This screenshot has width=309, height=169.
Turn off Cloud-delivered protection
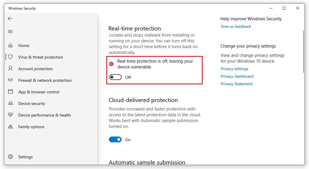(x=115, y=139)
